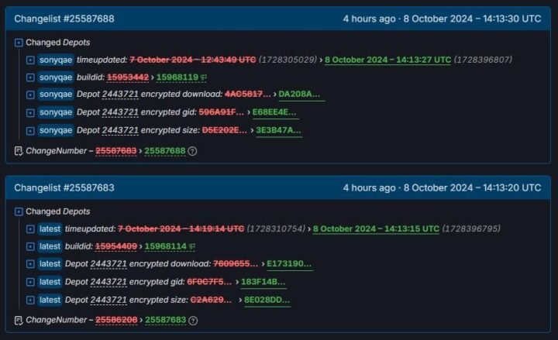
Task: Open old buildid 15954409 link
Action: point(116,246)
